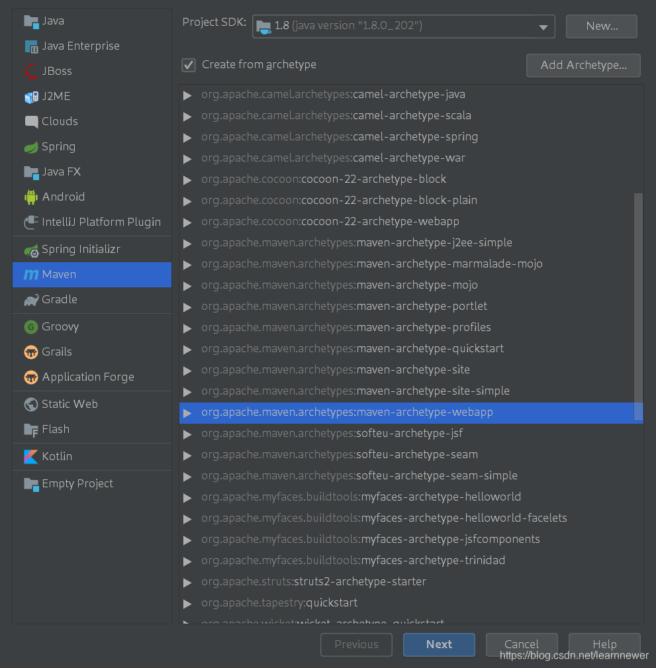Click the Add Archetype... button

(583, 65)
